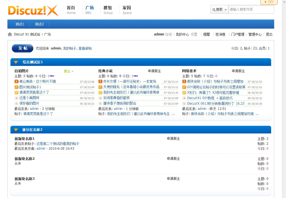
Task: Open 短消息 messages link
Action: tap(220, 34)
